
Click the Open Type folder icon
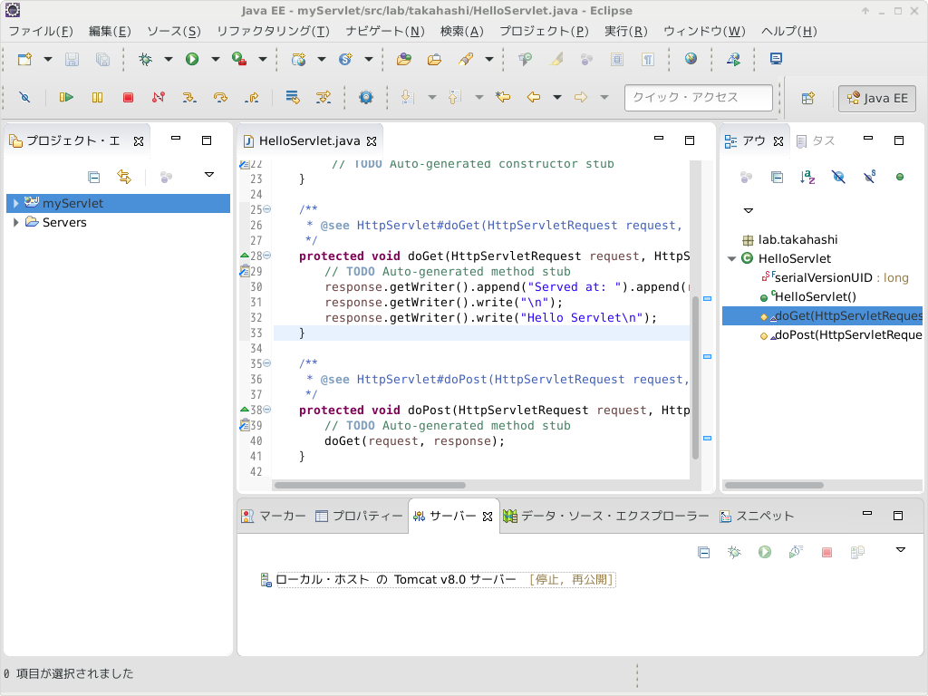(404, 59)
